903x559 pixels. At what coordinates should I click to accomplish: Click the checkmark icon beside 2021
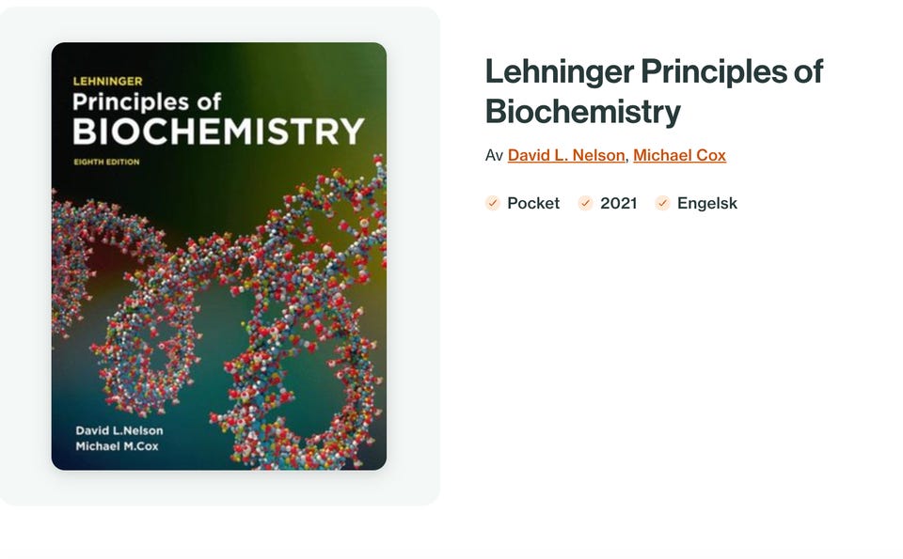tap(585, 203)
